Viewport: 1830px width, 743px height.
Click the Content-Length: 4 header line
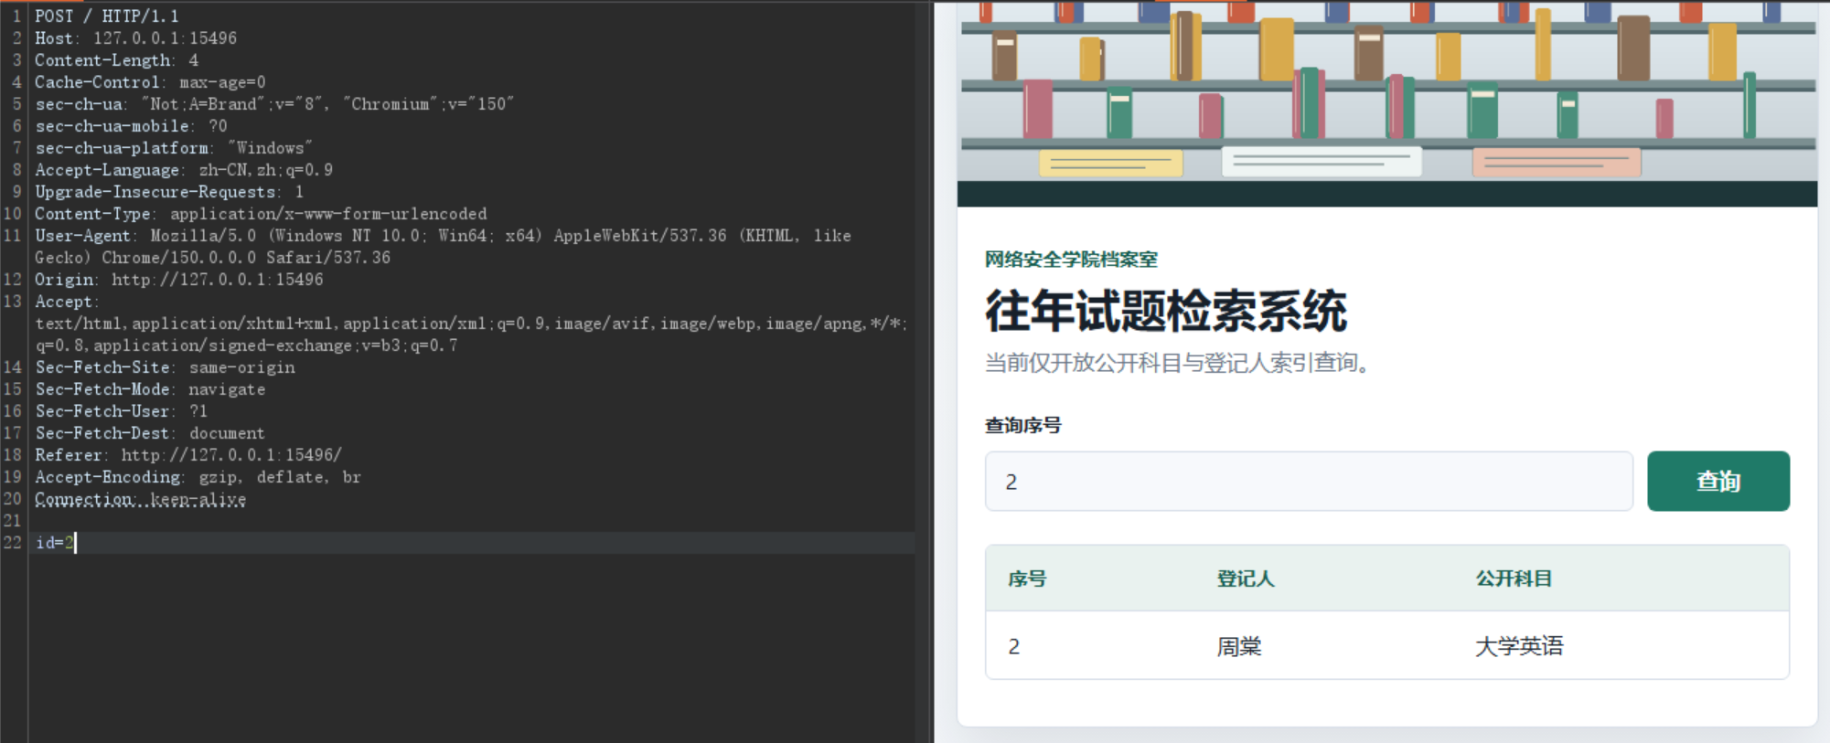click(x=116, y=60)
